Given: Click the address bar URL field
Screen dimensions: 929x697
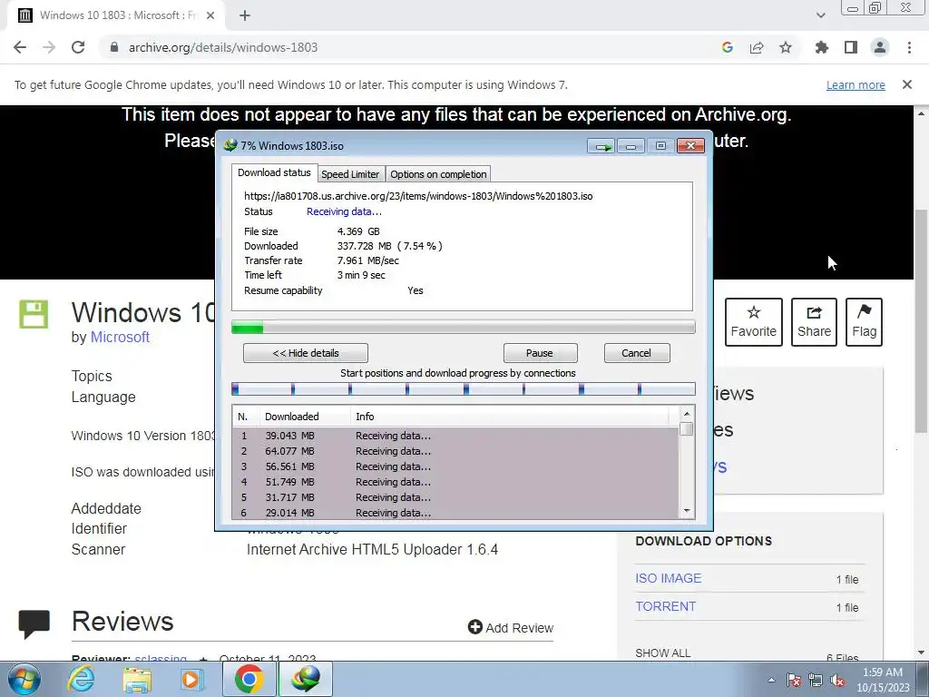Looking at the screenshot, I should click(x=409, y=47).
